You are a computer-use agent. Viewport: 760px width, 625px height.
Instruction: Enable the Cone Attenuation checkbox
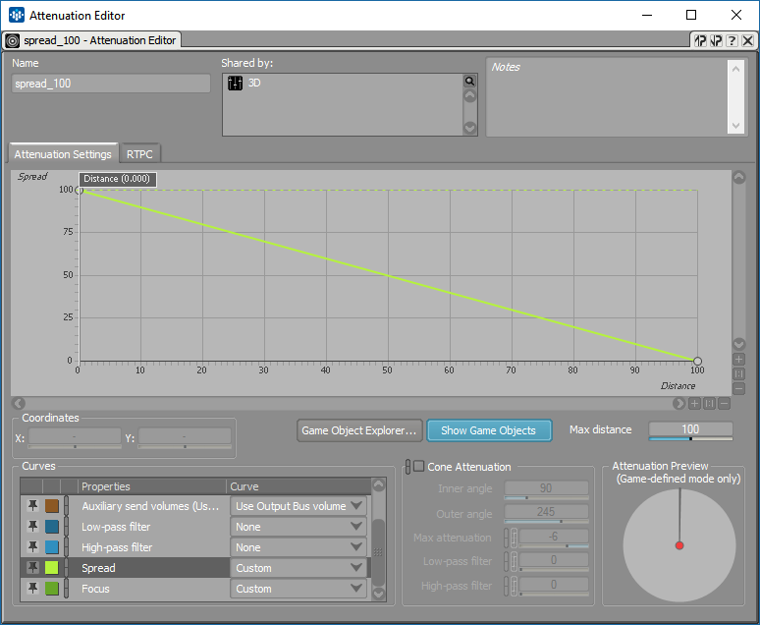pyautogui.click(x=419, y=467)
